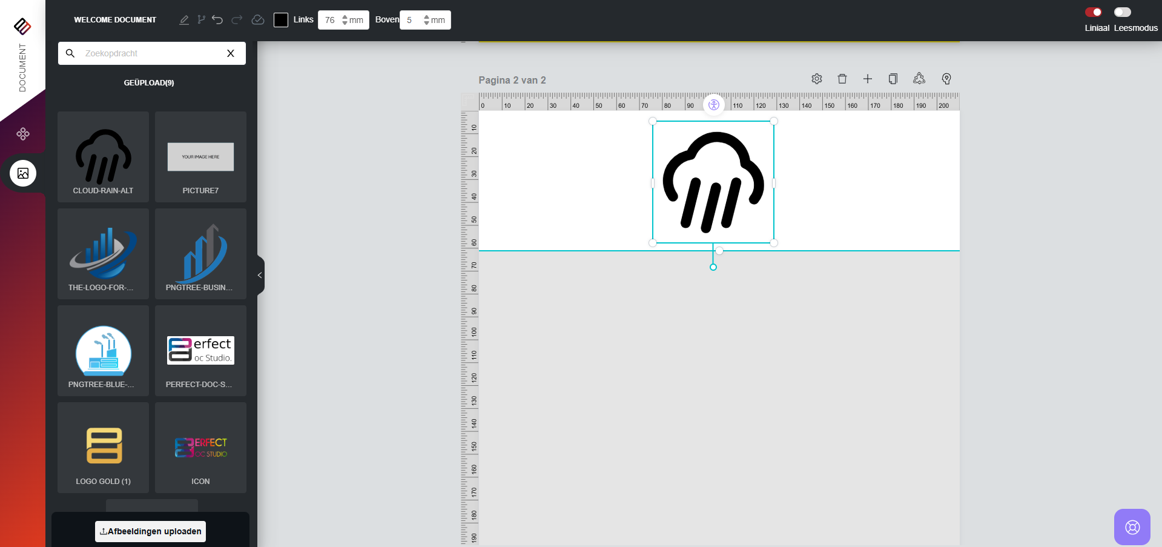Click the Afbeeldingen uploaden button
Image resolution: width=1162 pixels, height=547 pixels.
(150, 531)
